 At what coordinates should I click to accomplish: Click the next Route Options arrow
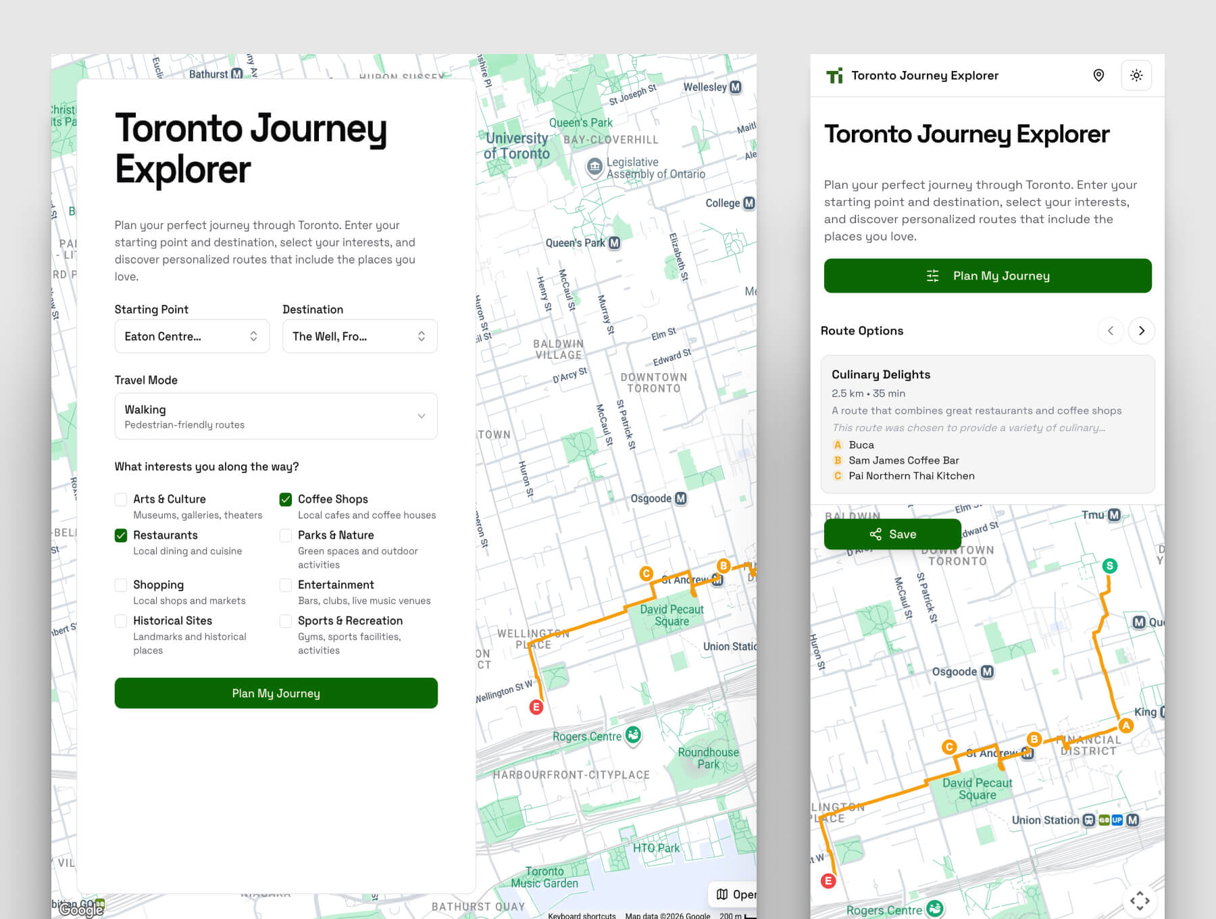click(1142, 330)
